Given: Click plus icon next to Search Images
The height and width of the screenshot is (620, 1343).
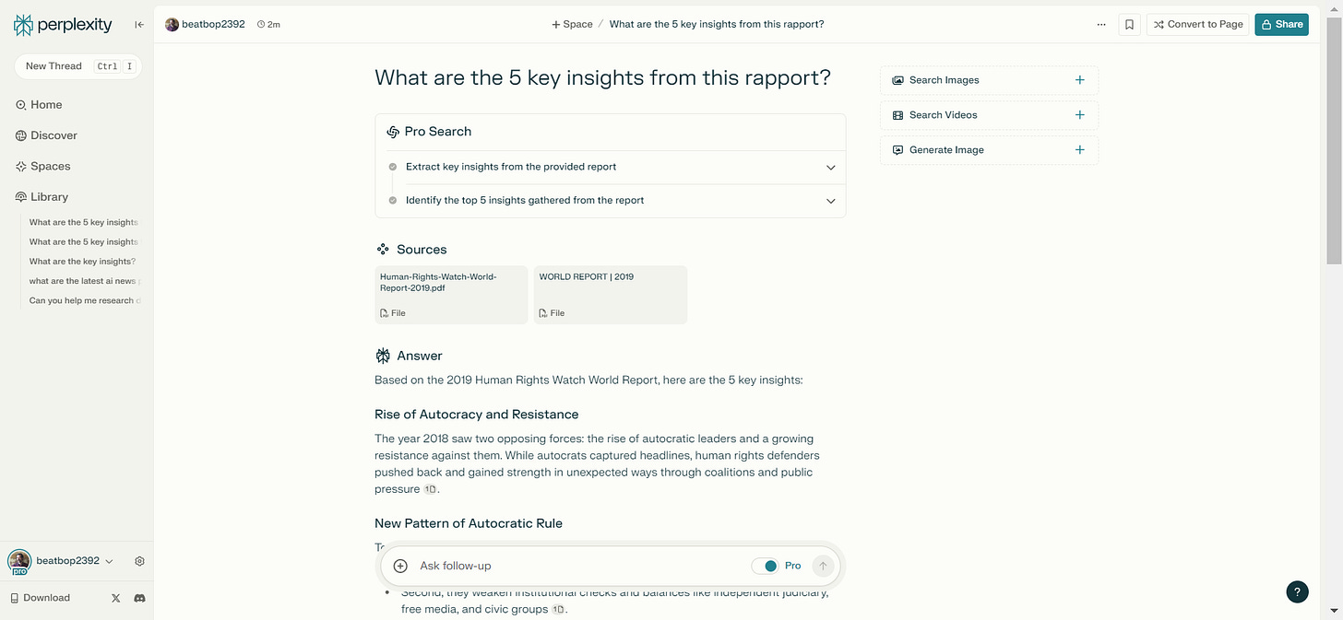Looking at the screenshot, I should click(x=1080, y=80).
